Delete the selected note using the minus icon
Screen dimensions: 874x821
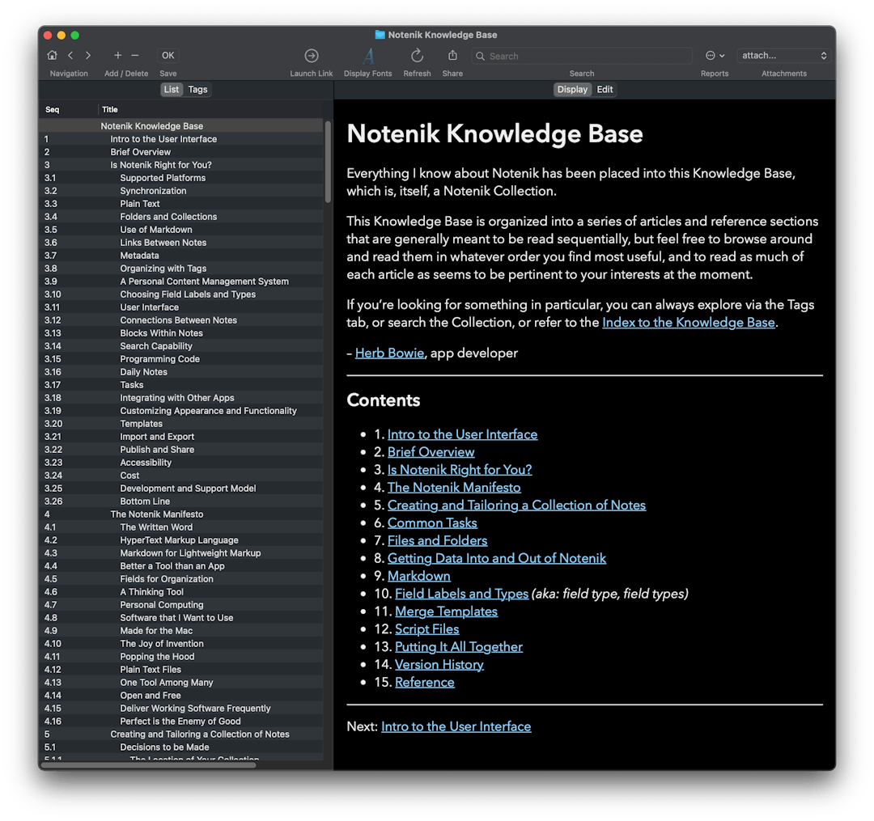point(134,56)
